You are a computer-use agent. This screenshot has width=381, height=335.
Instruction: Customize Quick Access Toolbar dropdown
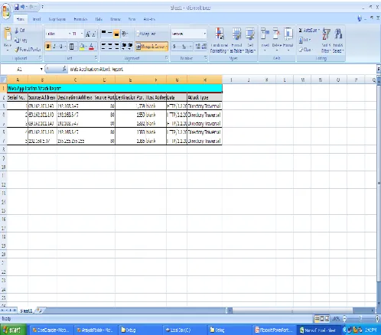(42, 7)
